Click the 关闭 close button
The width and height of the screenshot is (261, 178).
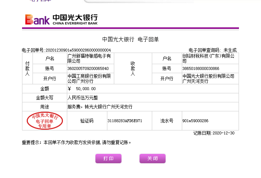153,159
